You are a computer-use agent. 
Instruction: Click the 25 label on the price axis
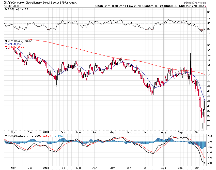(209, 101)
